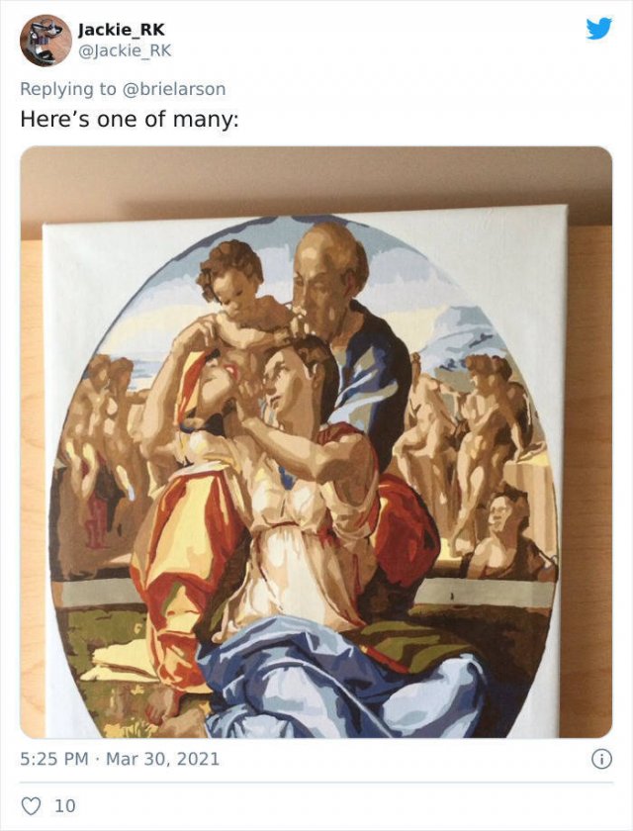Select the 'Here's one of many:' tweet text
The width and height of the screenshot is (633, 831).
pos(130,119)
